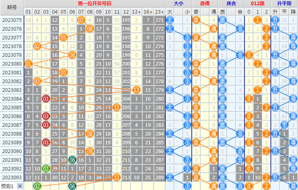Select the 05 ball in row 2023077

pos(63,37)
